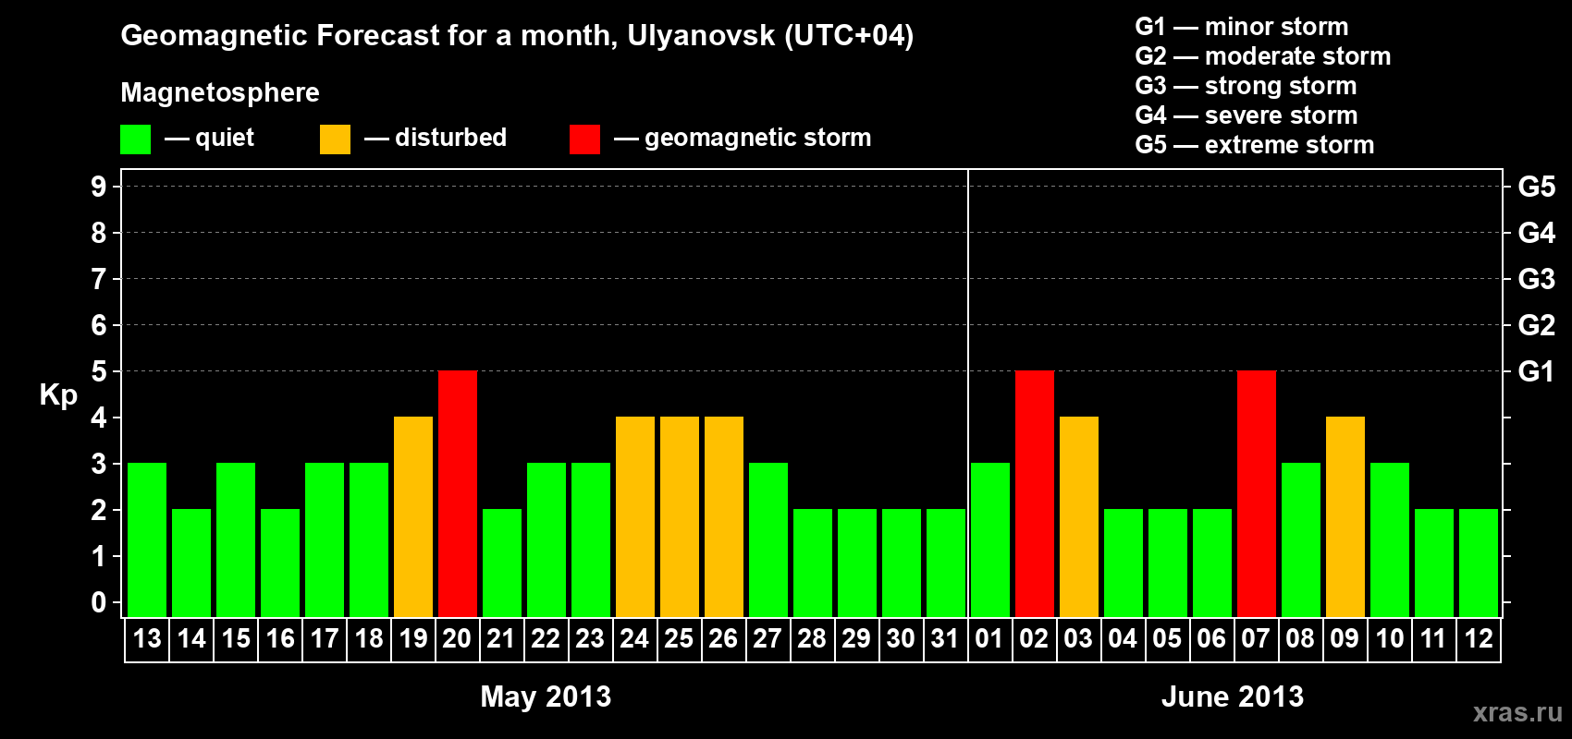Click the 'G2 — moderate storm' legend line
The width and height of the screenshot is (1572, 739).
[x=1263, y=56]
